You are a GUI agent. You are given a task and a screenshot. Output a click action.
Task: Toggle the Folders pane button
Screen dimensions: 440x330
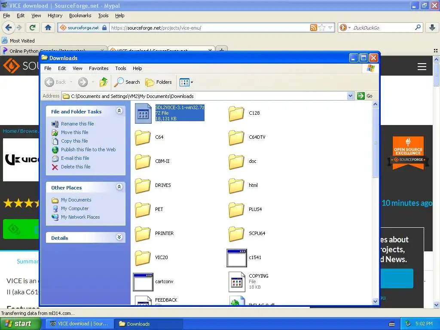coord(159,82)
